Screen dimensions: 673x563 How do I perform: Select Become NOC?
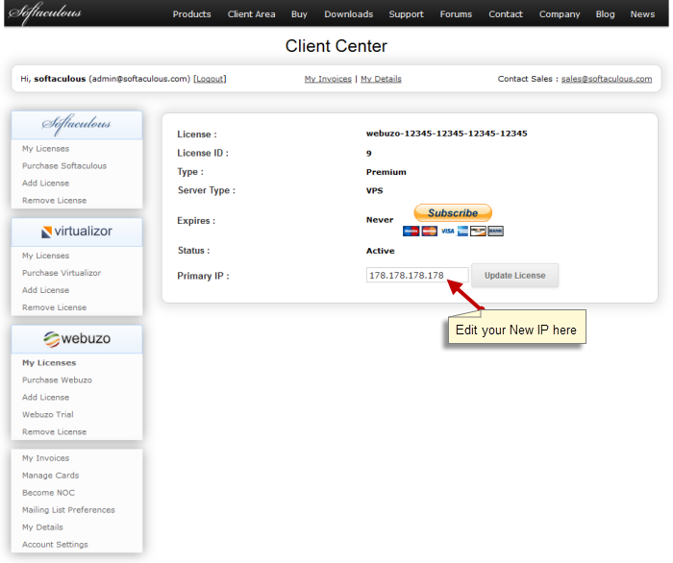(x=48, y=493)
